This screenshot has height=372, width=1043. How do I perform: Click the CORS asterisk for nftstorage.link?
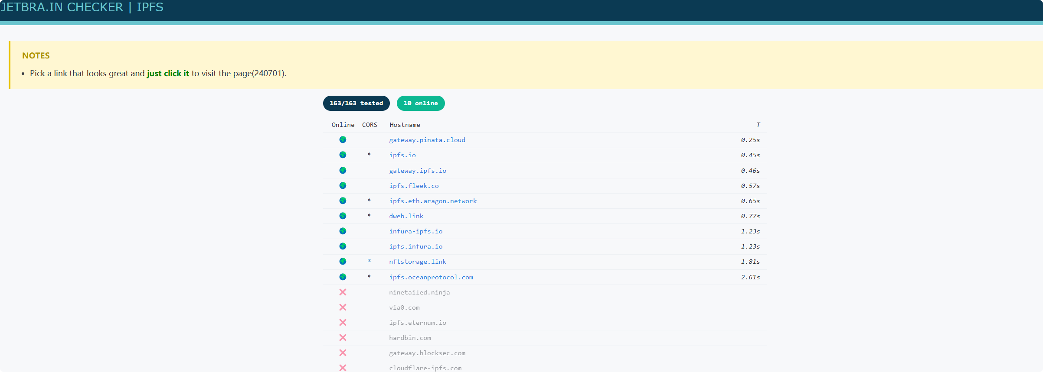(x=369, y=261)
